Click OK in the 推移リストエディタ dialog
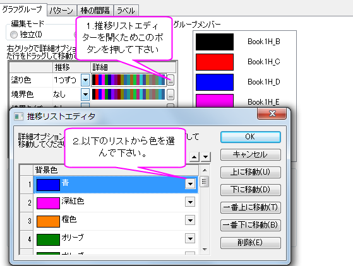This screenshot has height=266, width=353. [251, 137]
